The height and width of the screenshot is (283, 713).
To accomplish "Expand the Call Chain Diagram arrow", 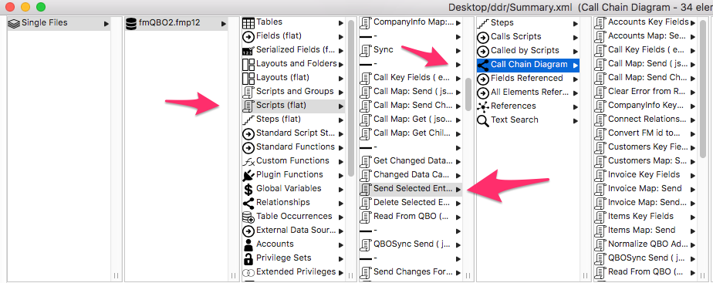I will coord(575,65).
